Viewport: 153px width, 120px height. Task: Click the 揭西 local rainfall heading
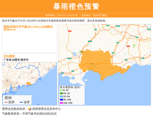[28, 28]
